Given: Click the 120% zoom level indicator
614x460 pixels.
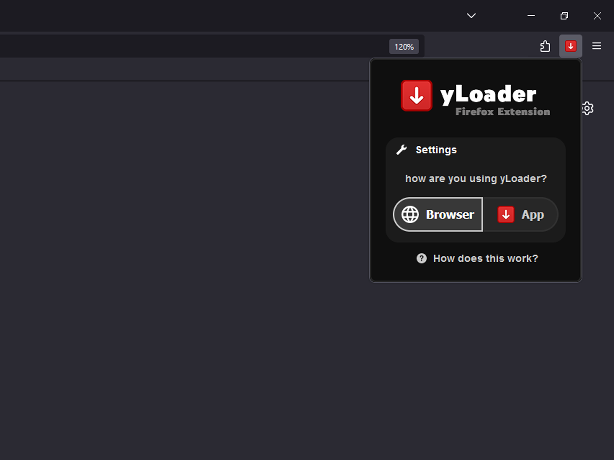Looking at the screenshot, I should tap(404, 47).
